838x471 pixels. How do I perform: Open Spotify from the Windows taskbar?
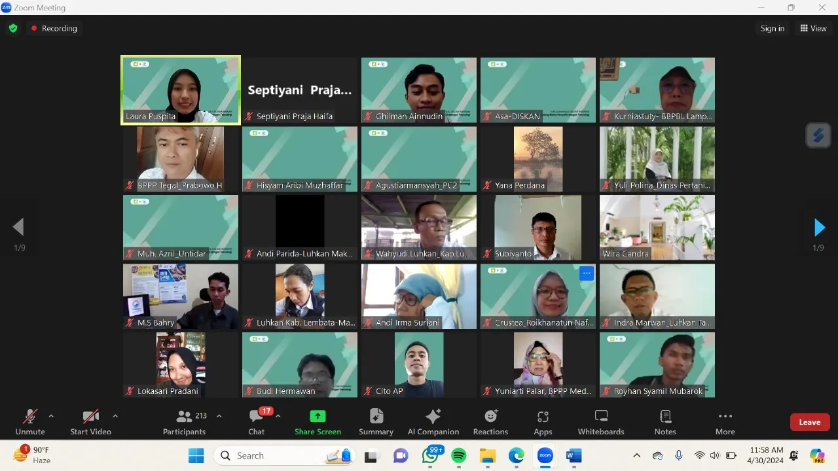click(459, 455)
